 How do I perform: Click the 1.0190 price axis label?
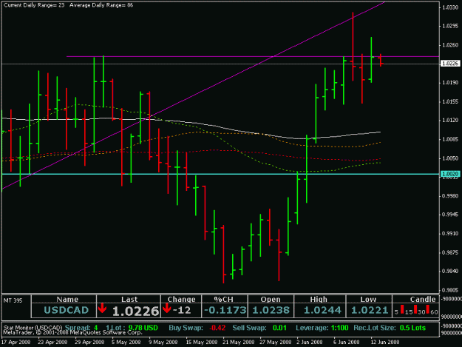451,83
